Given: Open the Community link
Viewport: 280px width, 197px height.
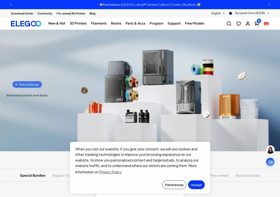Looking at the screenshot, I should pos(45,13).
